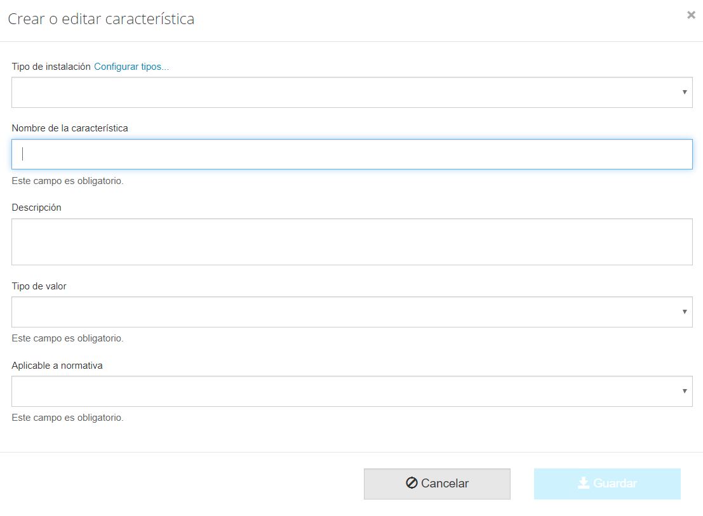This screenshot has height=516, width=703.
Task: Click the Descripción label
Action: pos(37,208)
